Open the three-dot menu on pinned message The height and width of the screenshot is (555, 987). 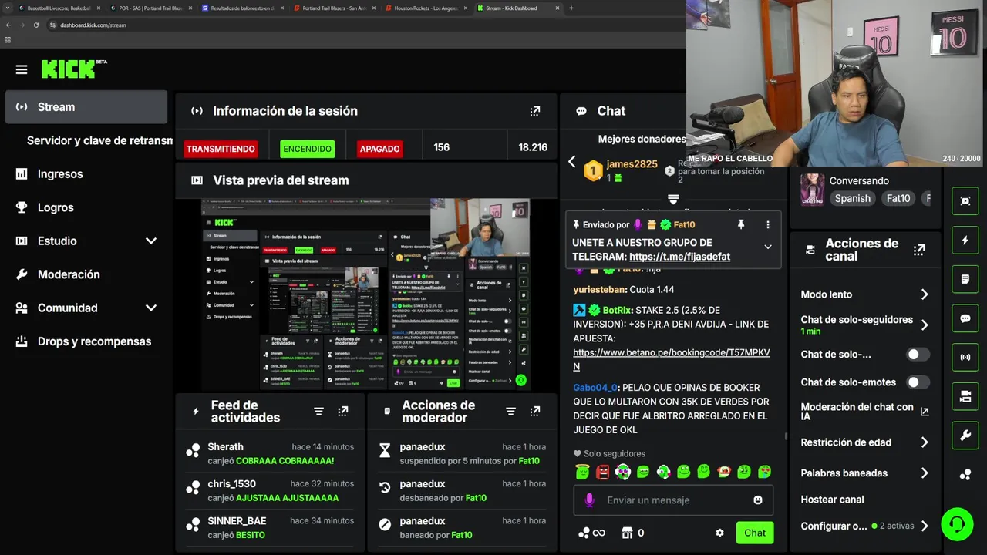767,224
